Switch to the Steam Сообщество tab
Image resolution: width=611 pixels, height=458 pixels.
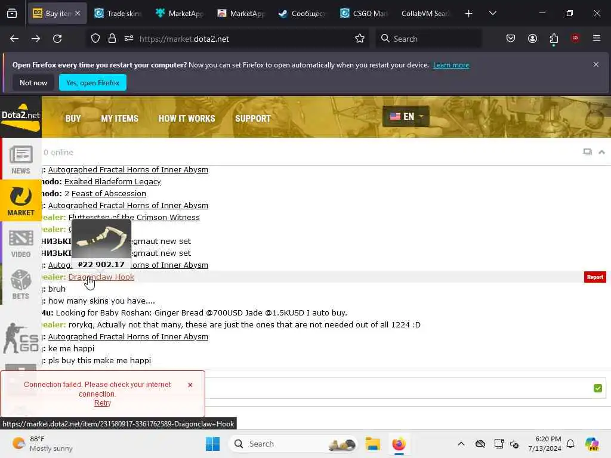[303, 14]
